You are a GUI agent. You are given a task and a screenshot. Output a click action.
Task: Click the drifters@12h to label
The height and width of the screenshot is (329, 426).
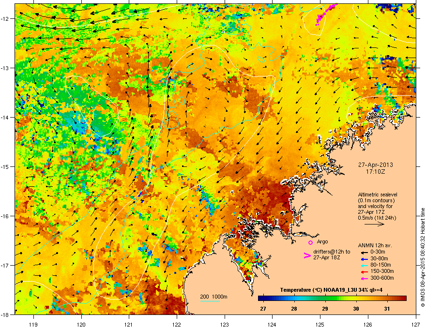tap(332, 252)
